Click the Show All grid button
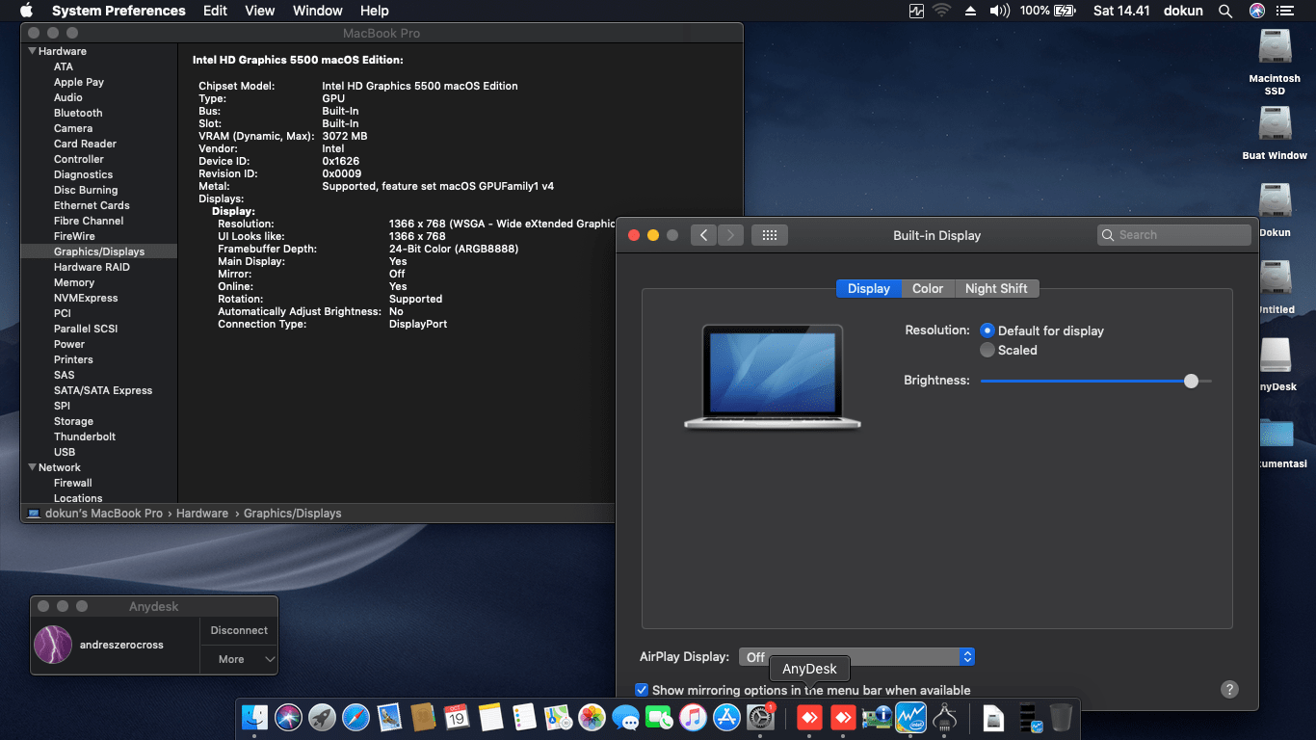The image size is (1316, 740). point(769,235)
